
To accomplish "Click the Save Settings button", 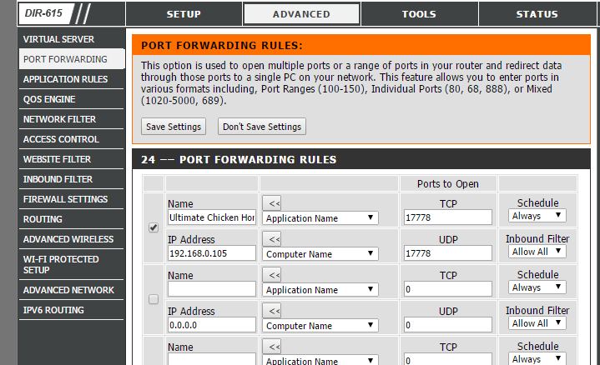I will point(174,127).
